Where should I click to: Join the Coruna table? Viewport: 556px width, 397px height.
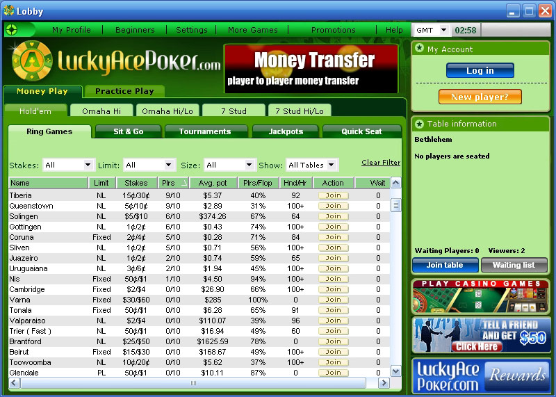[334, 237]
